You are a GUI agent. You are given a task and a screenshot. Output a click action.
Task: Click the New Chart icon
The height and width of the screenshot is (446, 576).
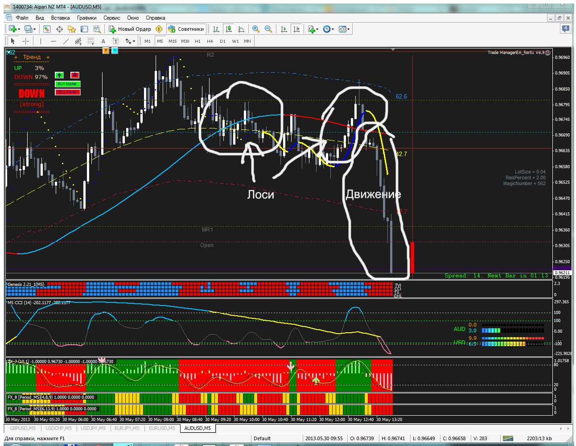12,29
